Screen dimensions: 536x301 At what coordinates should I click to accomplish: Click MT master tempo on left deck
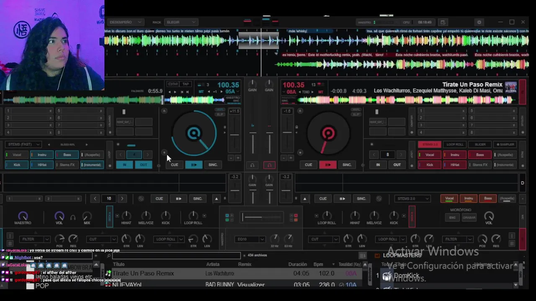tap(201, 92)
